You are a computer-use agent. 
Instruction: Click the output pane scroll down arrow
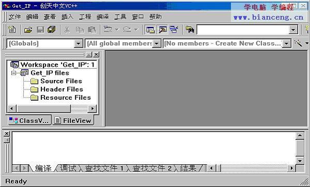pos(300,161)
